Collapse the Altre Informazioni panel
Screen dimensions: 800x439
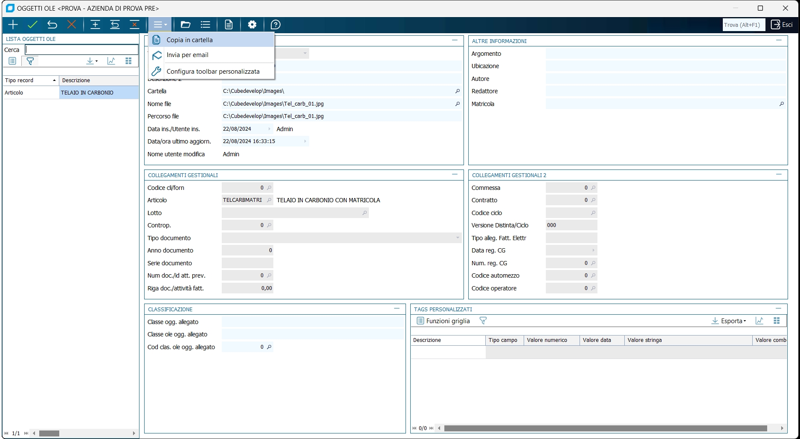click(x=779, y=40)
